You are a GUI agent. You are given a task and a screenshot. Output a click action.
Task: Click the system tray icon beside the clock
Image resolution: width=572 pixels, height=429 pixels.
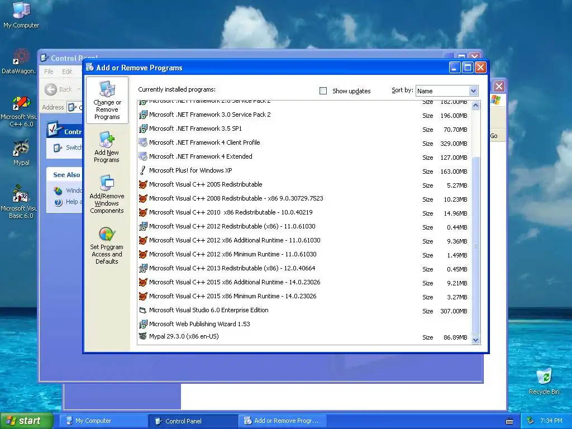click(531, 421)
